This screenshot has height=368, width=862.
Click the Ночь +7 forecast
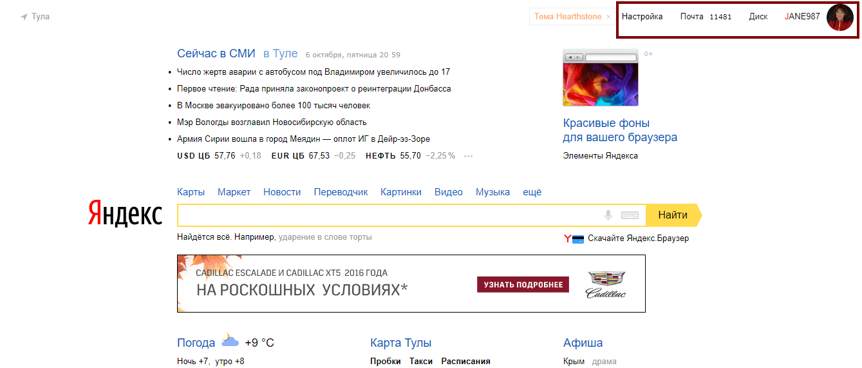click(x=193, y=362)
